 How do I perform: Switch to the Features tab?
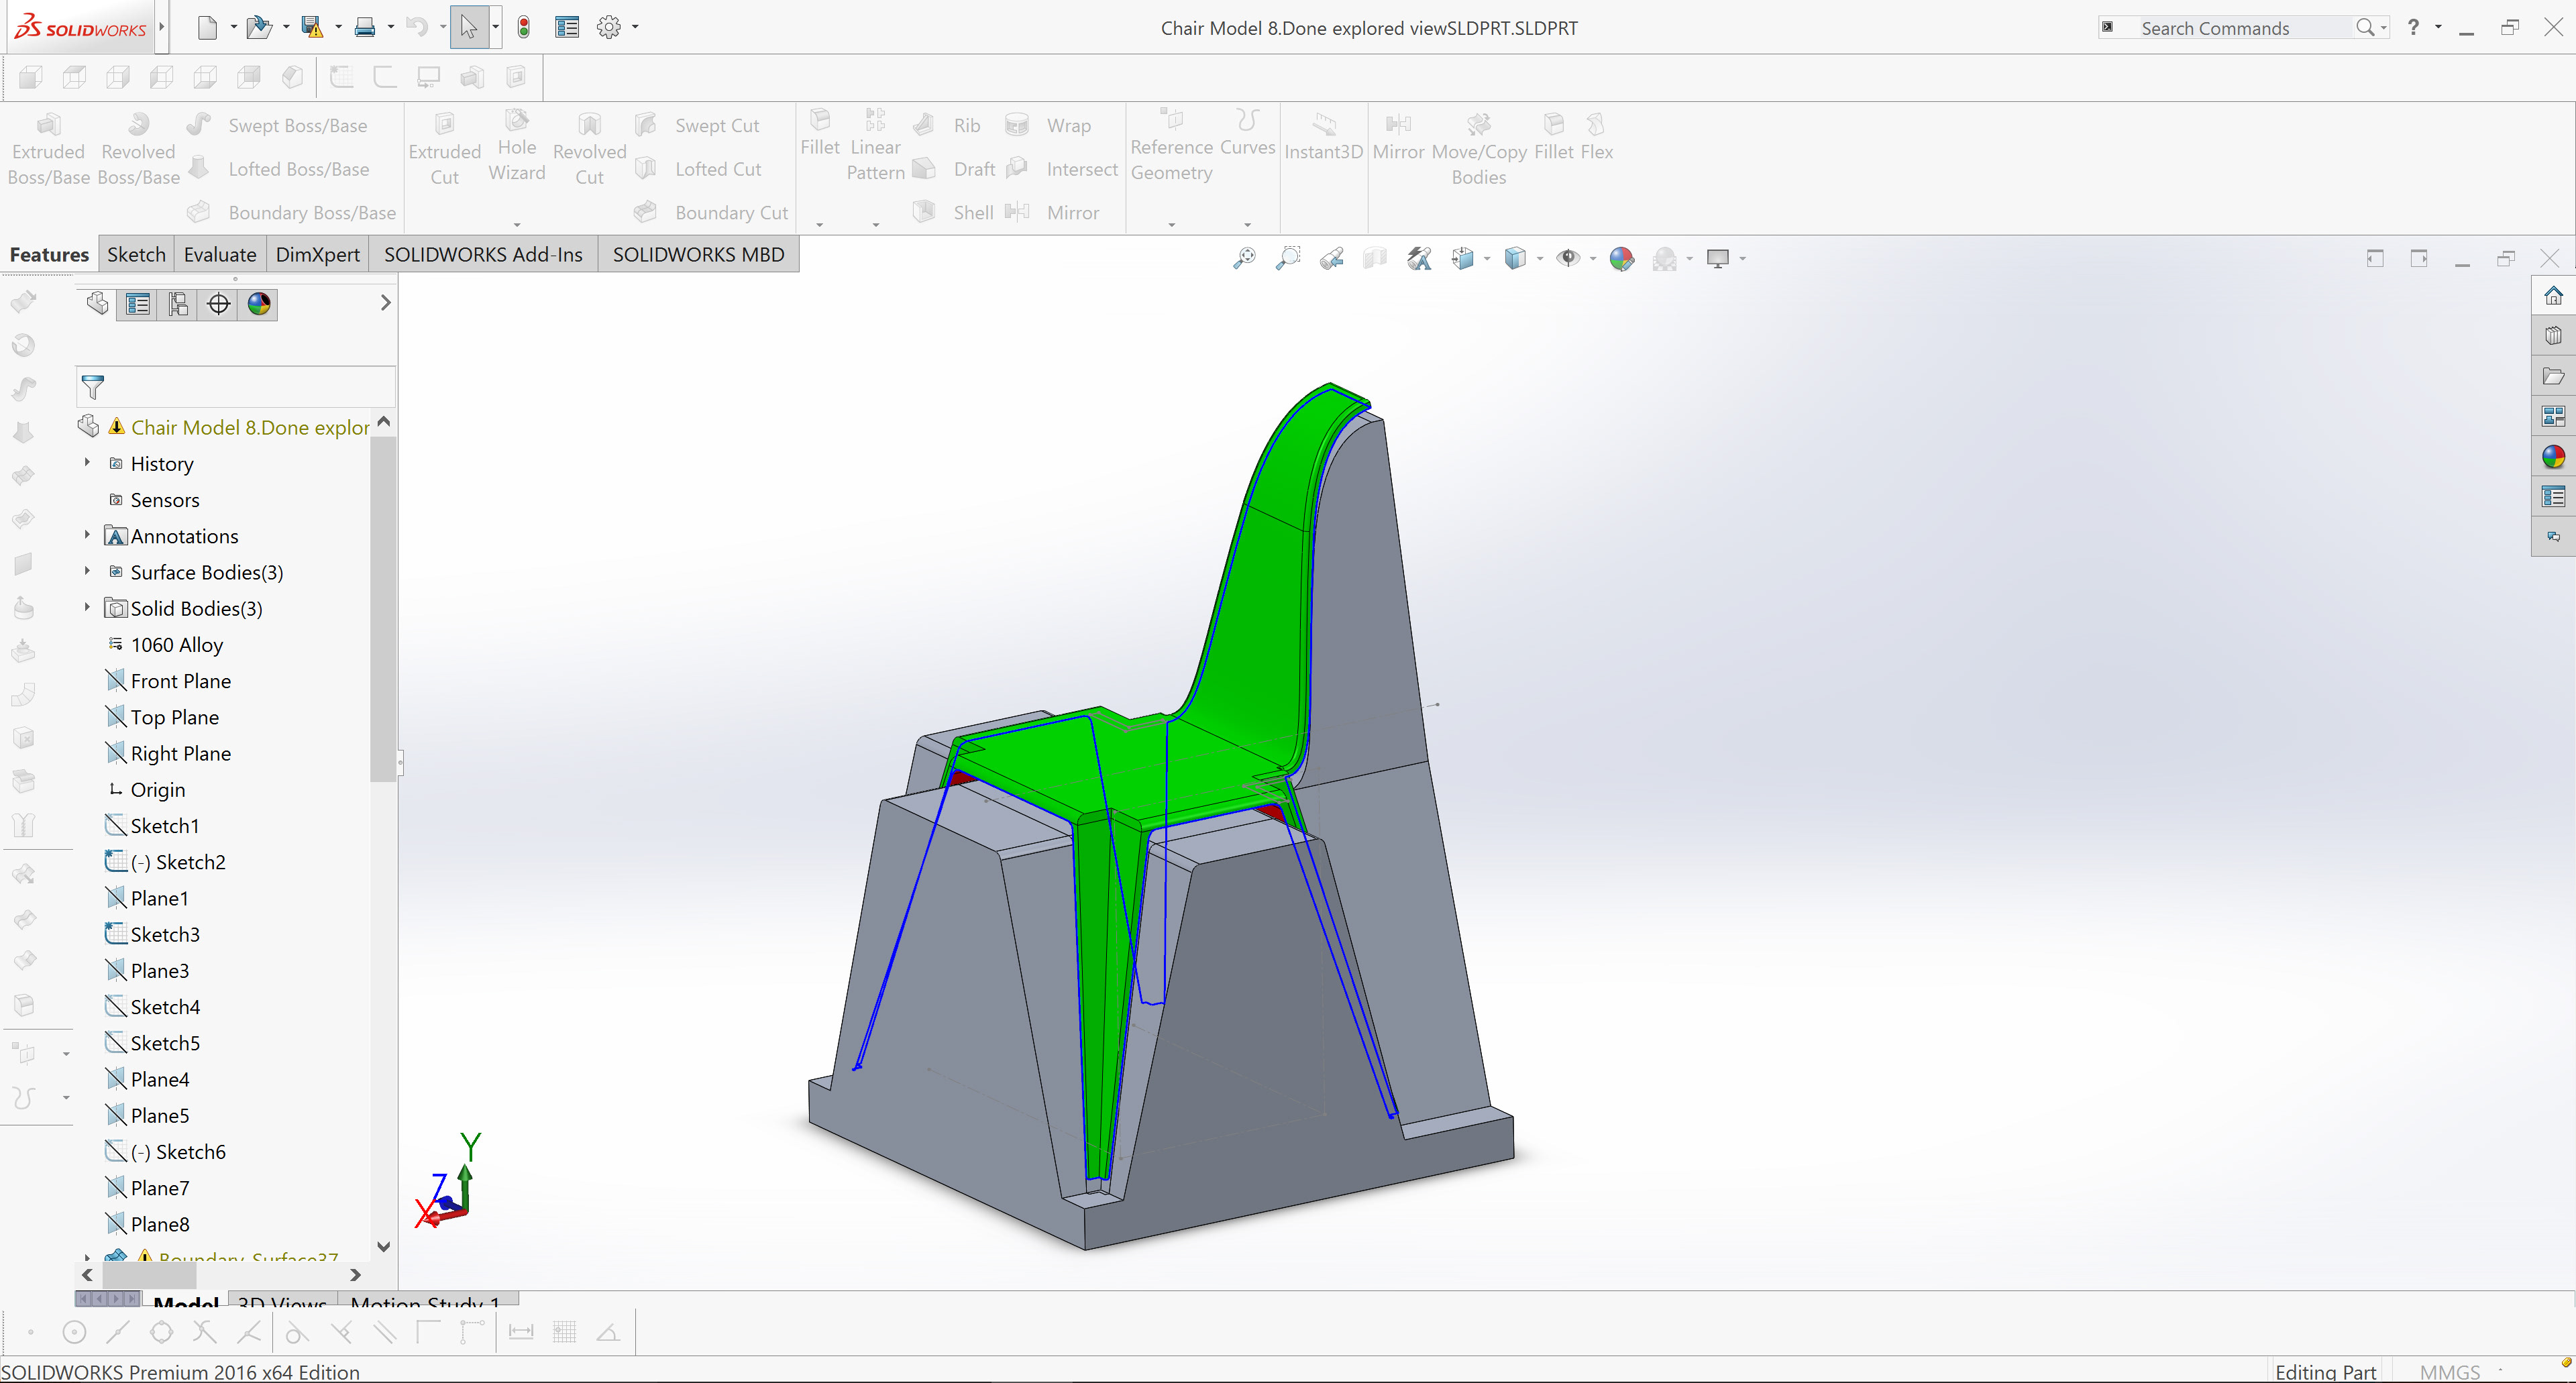pyautogui.click(x=49, y=254)
